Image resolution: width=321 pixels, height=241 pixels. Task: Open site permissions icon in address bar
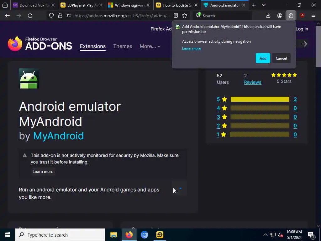(x=69, y=16)
